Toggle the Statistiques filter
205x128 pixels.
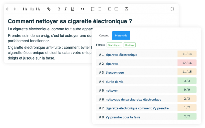tap(115, 45)
